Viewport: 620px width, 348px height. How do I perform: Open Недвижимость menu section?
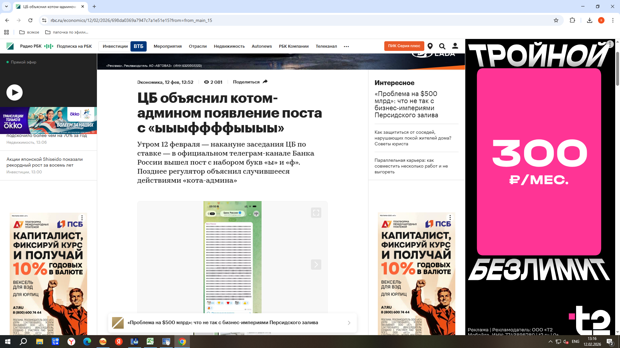[x=229, y=46]
